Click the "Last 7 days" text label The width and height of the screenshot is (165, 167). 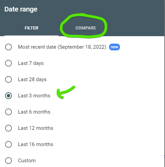pos(31,63)
